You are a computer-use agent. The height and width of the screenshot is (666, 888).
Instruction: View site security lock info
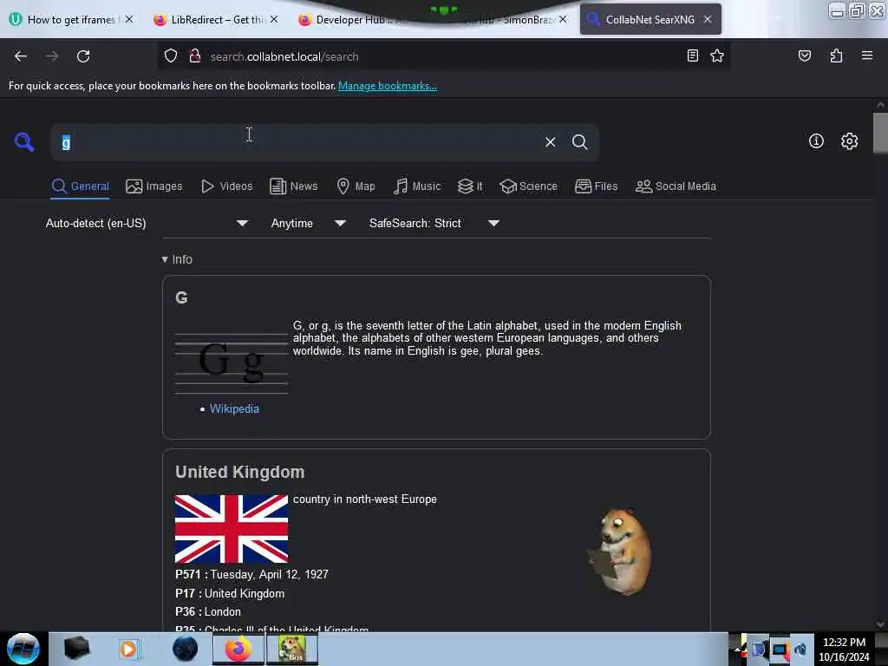[x=195, y=56]
